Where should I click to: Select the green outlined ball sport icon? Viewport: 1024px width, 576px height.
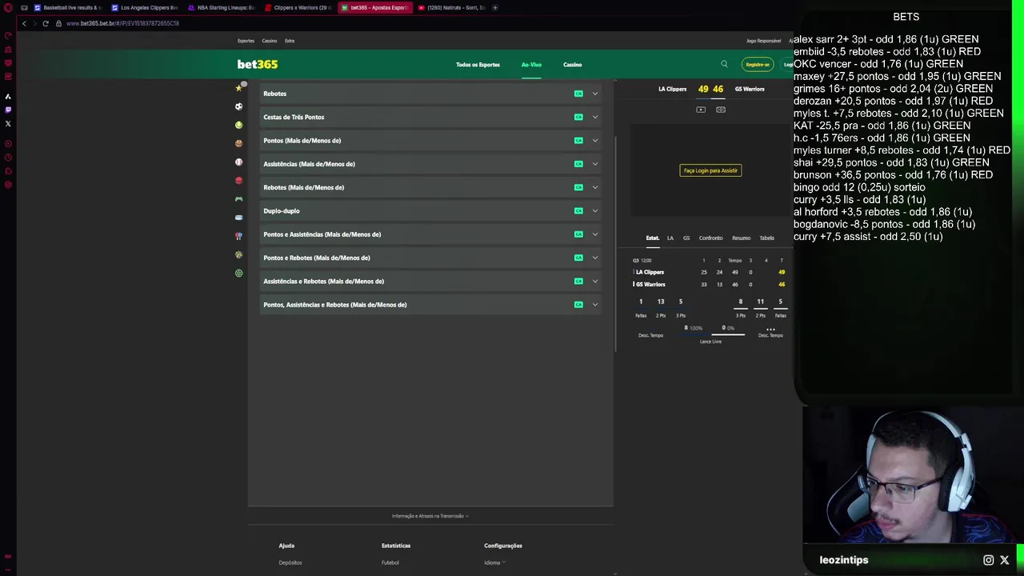[238, 274]
